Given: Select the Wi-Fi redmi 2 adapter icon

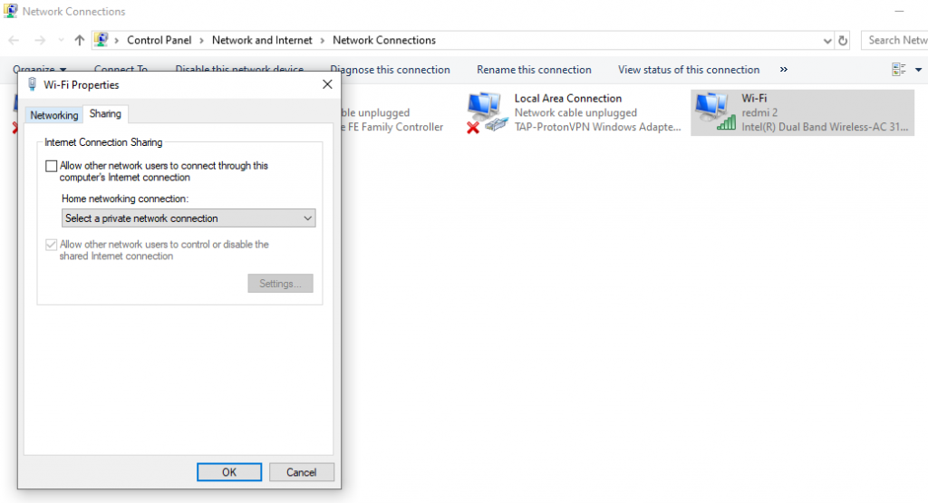Looking at the screenshot, I should (x=716, y=112).
